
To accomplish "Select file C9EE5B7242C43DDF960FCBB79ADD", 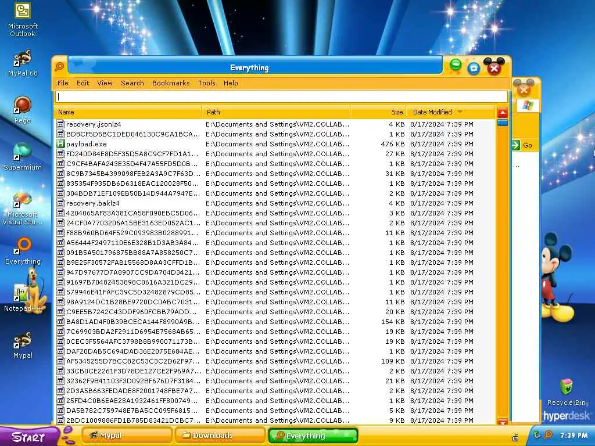I will (275, 312).
